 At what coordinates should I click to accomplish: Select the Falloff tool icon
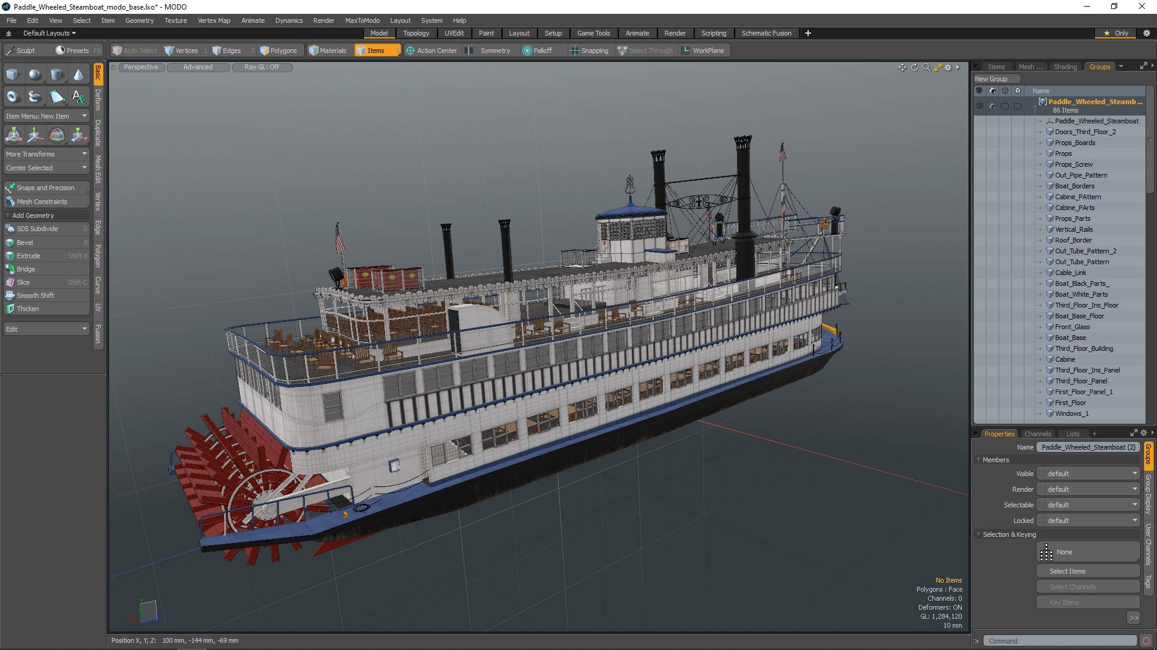click(x=525, y=50)
